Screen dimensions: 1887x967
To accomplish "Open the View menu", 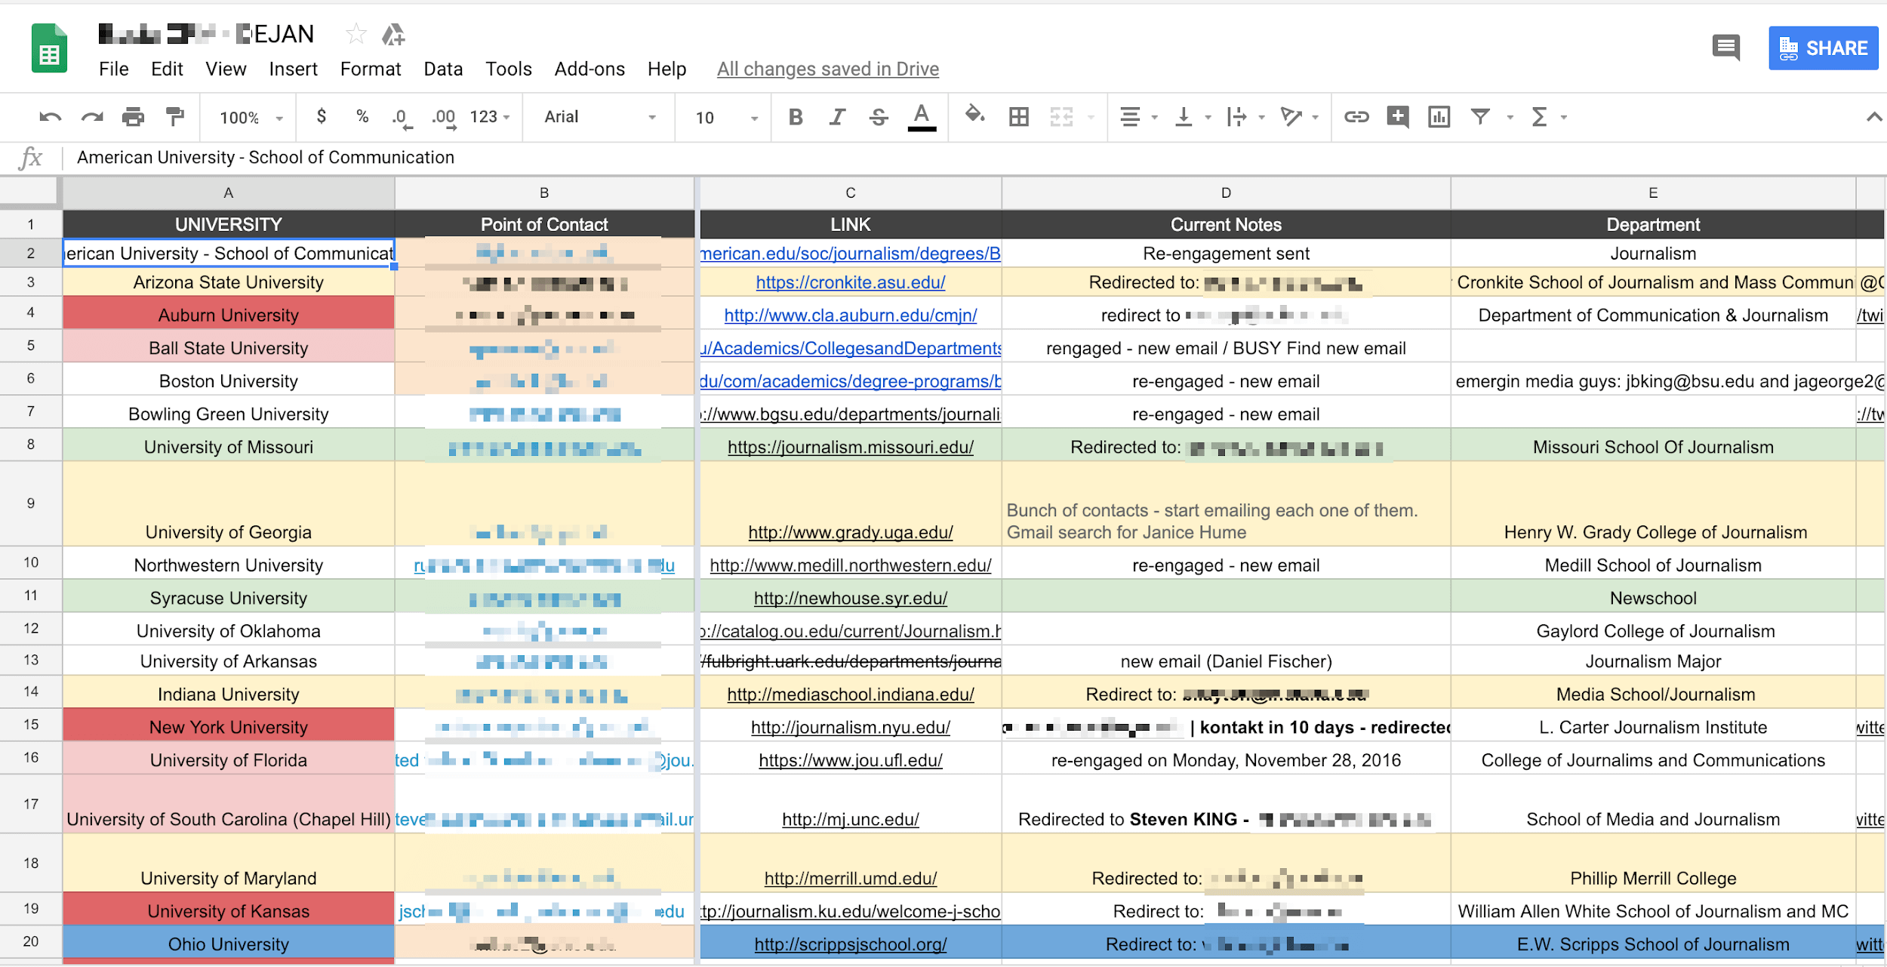I will coord(226,69).
